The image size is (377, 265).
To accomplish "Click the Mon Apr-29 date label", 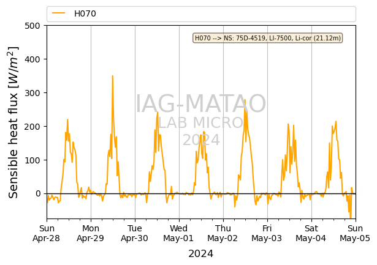I will tap(91, 233).
